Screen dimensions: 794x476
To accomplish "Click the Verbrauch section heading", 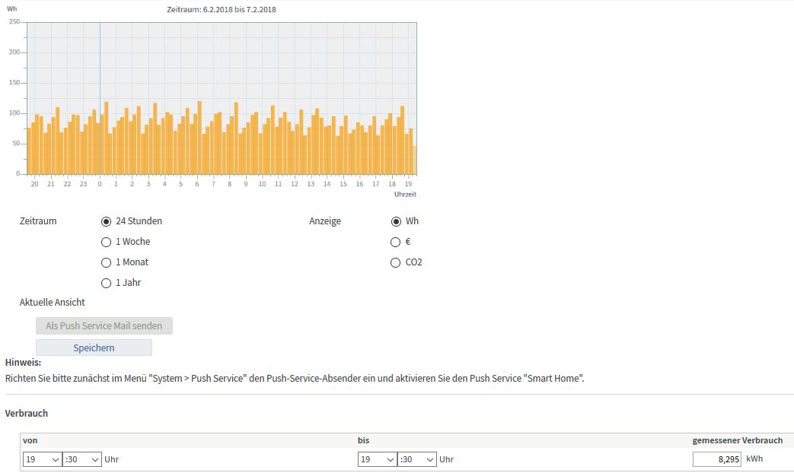I will pos(27,414).
